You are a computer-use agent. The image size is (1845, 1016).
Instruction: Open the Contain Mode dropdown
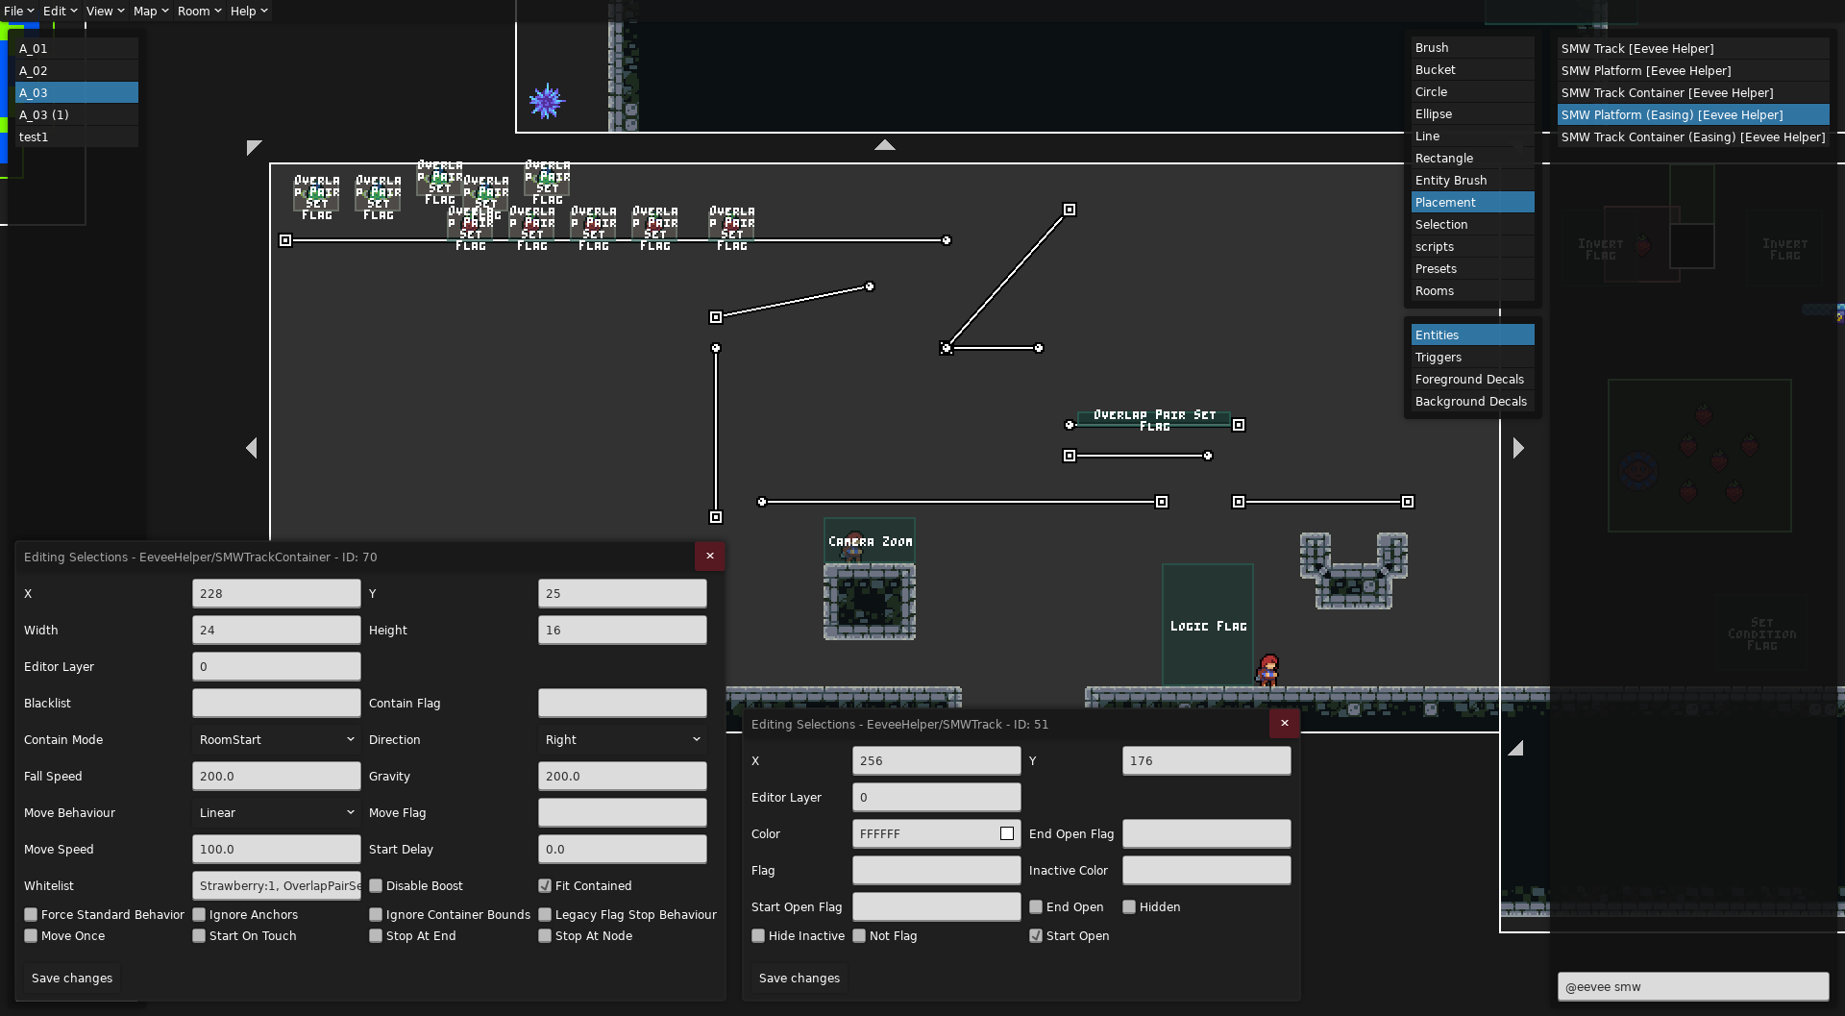click(277, 740)
